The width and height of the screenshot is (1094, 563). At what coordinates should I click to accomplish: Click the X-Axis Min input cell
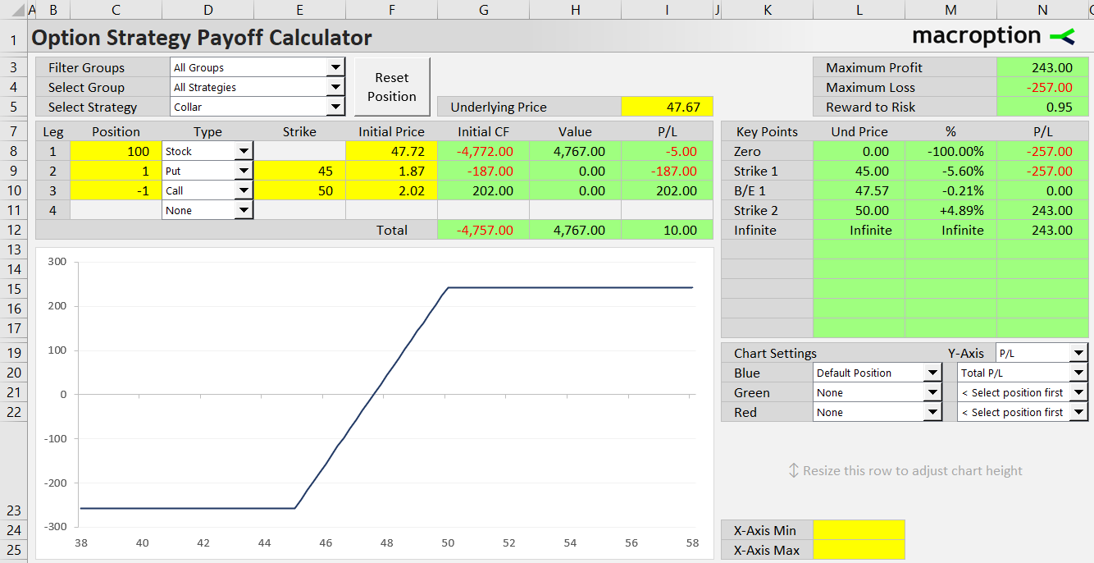859,530
